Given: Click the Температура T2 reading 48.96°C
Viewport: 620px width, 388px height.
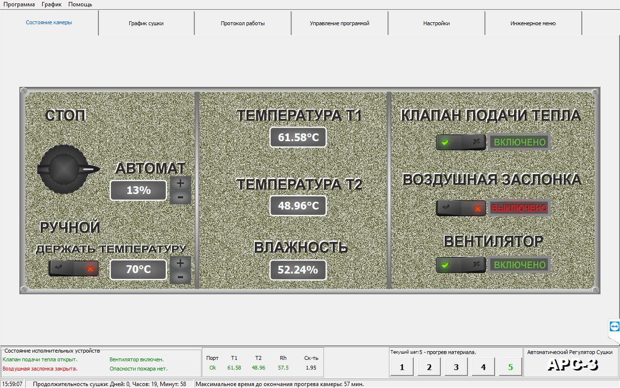Looking at the screenshot, I should 298,206.
